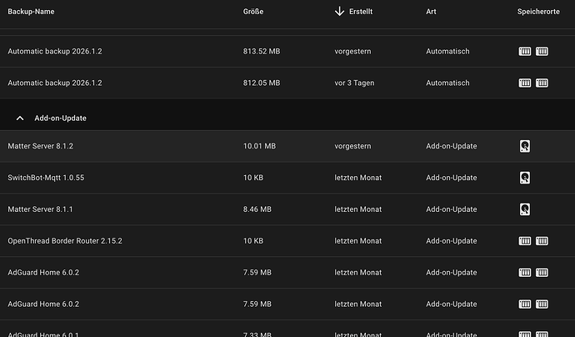Click the Speicherorte column header
Image resolution: width=575 pixels, height=337 pixels.
pos(538,12)
